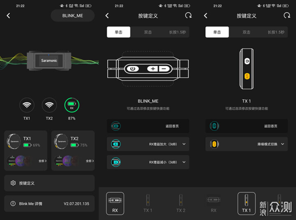Select 单击 tab on the TX 1 screen
This screenshot has width=296, height=220.
point(217,32)
